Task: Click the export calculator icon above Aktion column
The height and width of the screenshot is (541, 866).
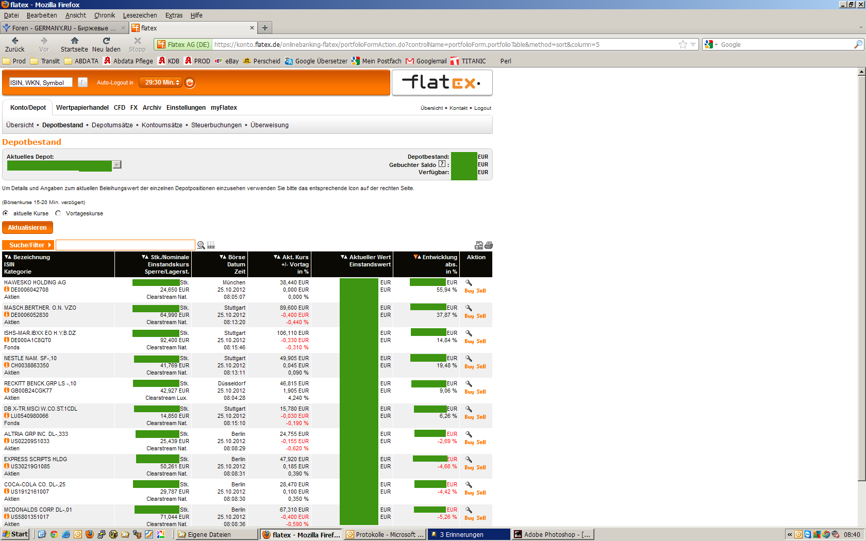Action: pos(479,245)
